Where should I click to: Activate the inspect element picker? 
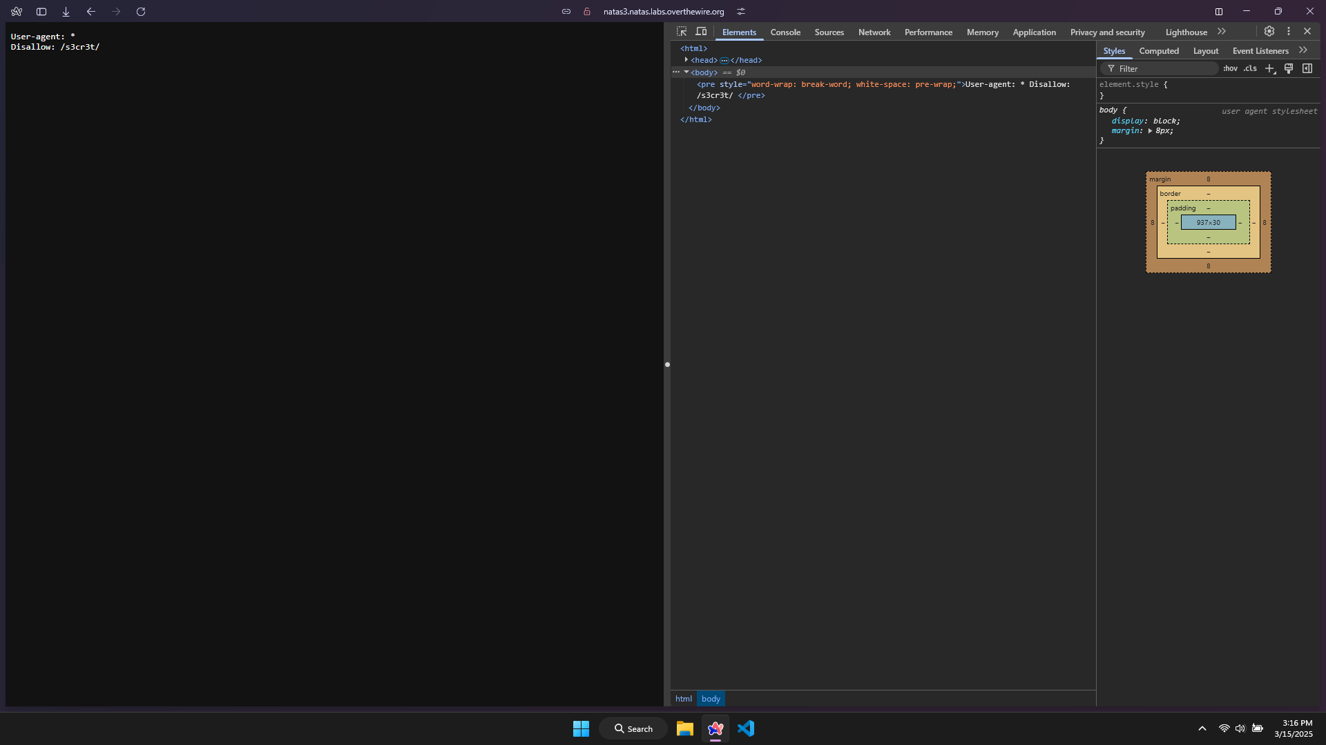tap(682, 32)
